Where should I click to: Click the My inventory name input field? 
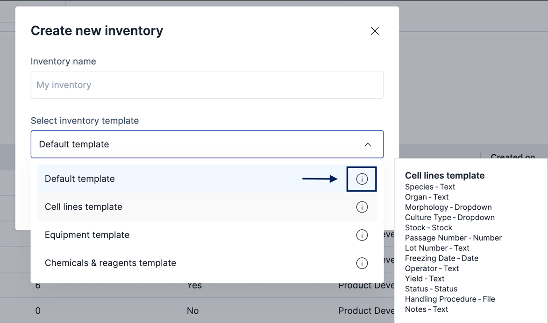click(x=207, y=85)
